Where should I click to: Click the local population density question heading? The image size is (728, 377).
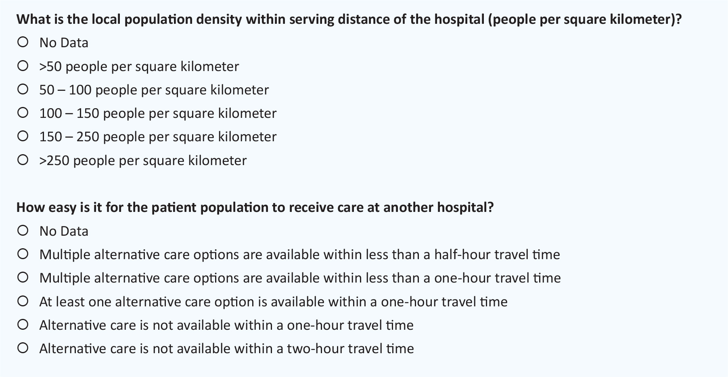click(349, 19)
